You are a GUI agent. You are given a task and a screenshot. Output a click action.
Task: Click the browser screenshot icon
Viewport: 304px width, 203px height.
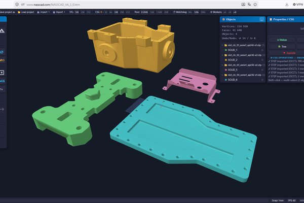(x=243, y=5)
